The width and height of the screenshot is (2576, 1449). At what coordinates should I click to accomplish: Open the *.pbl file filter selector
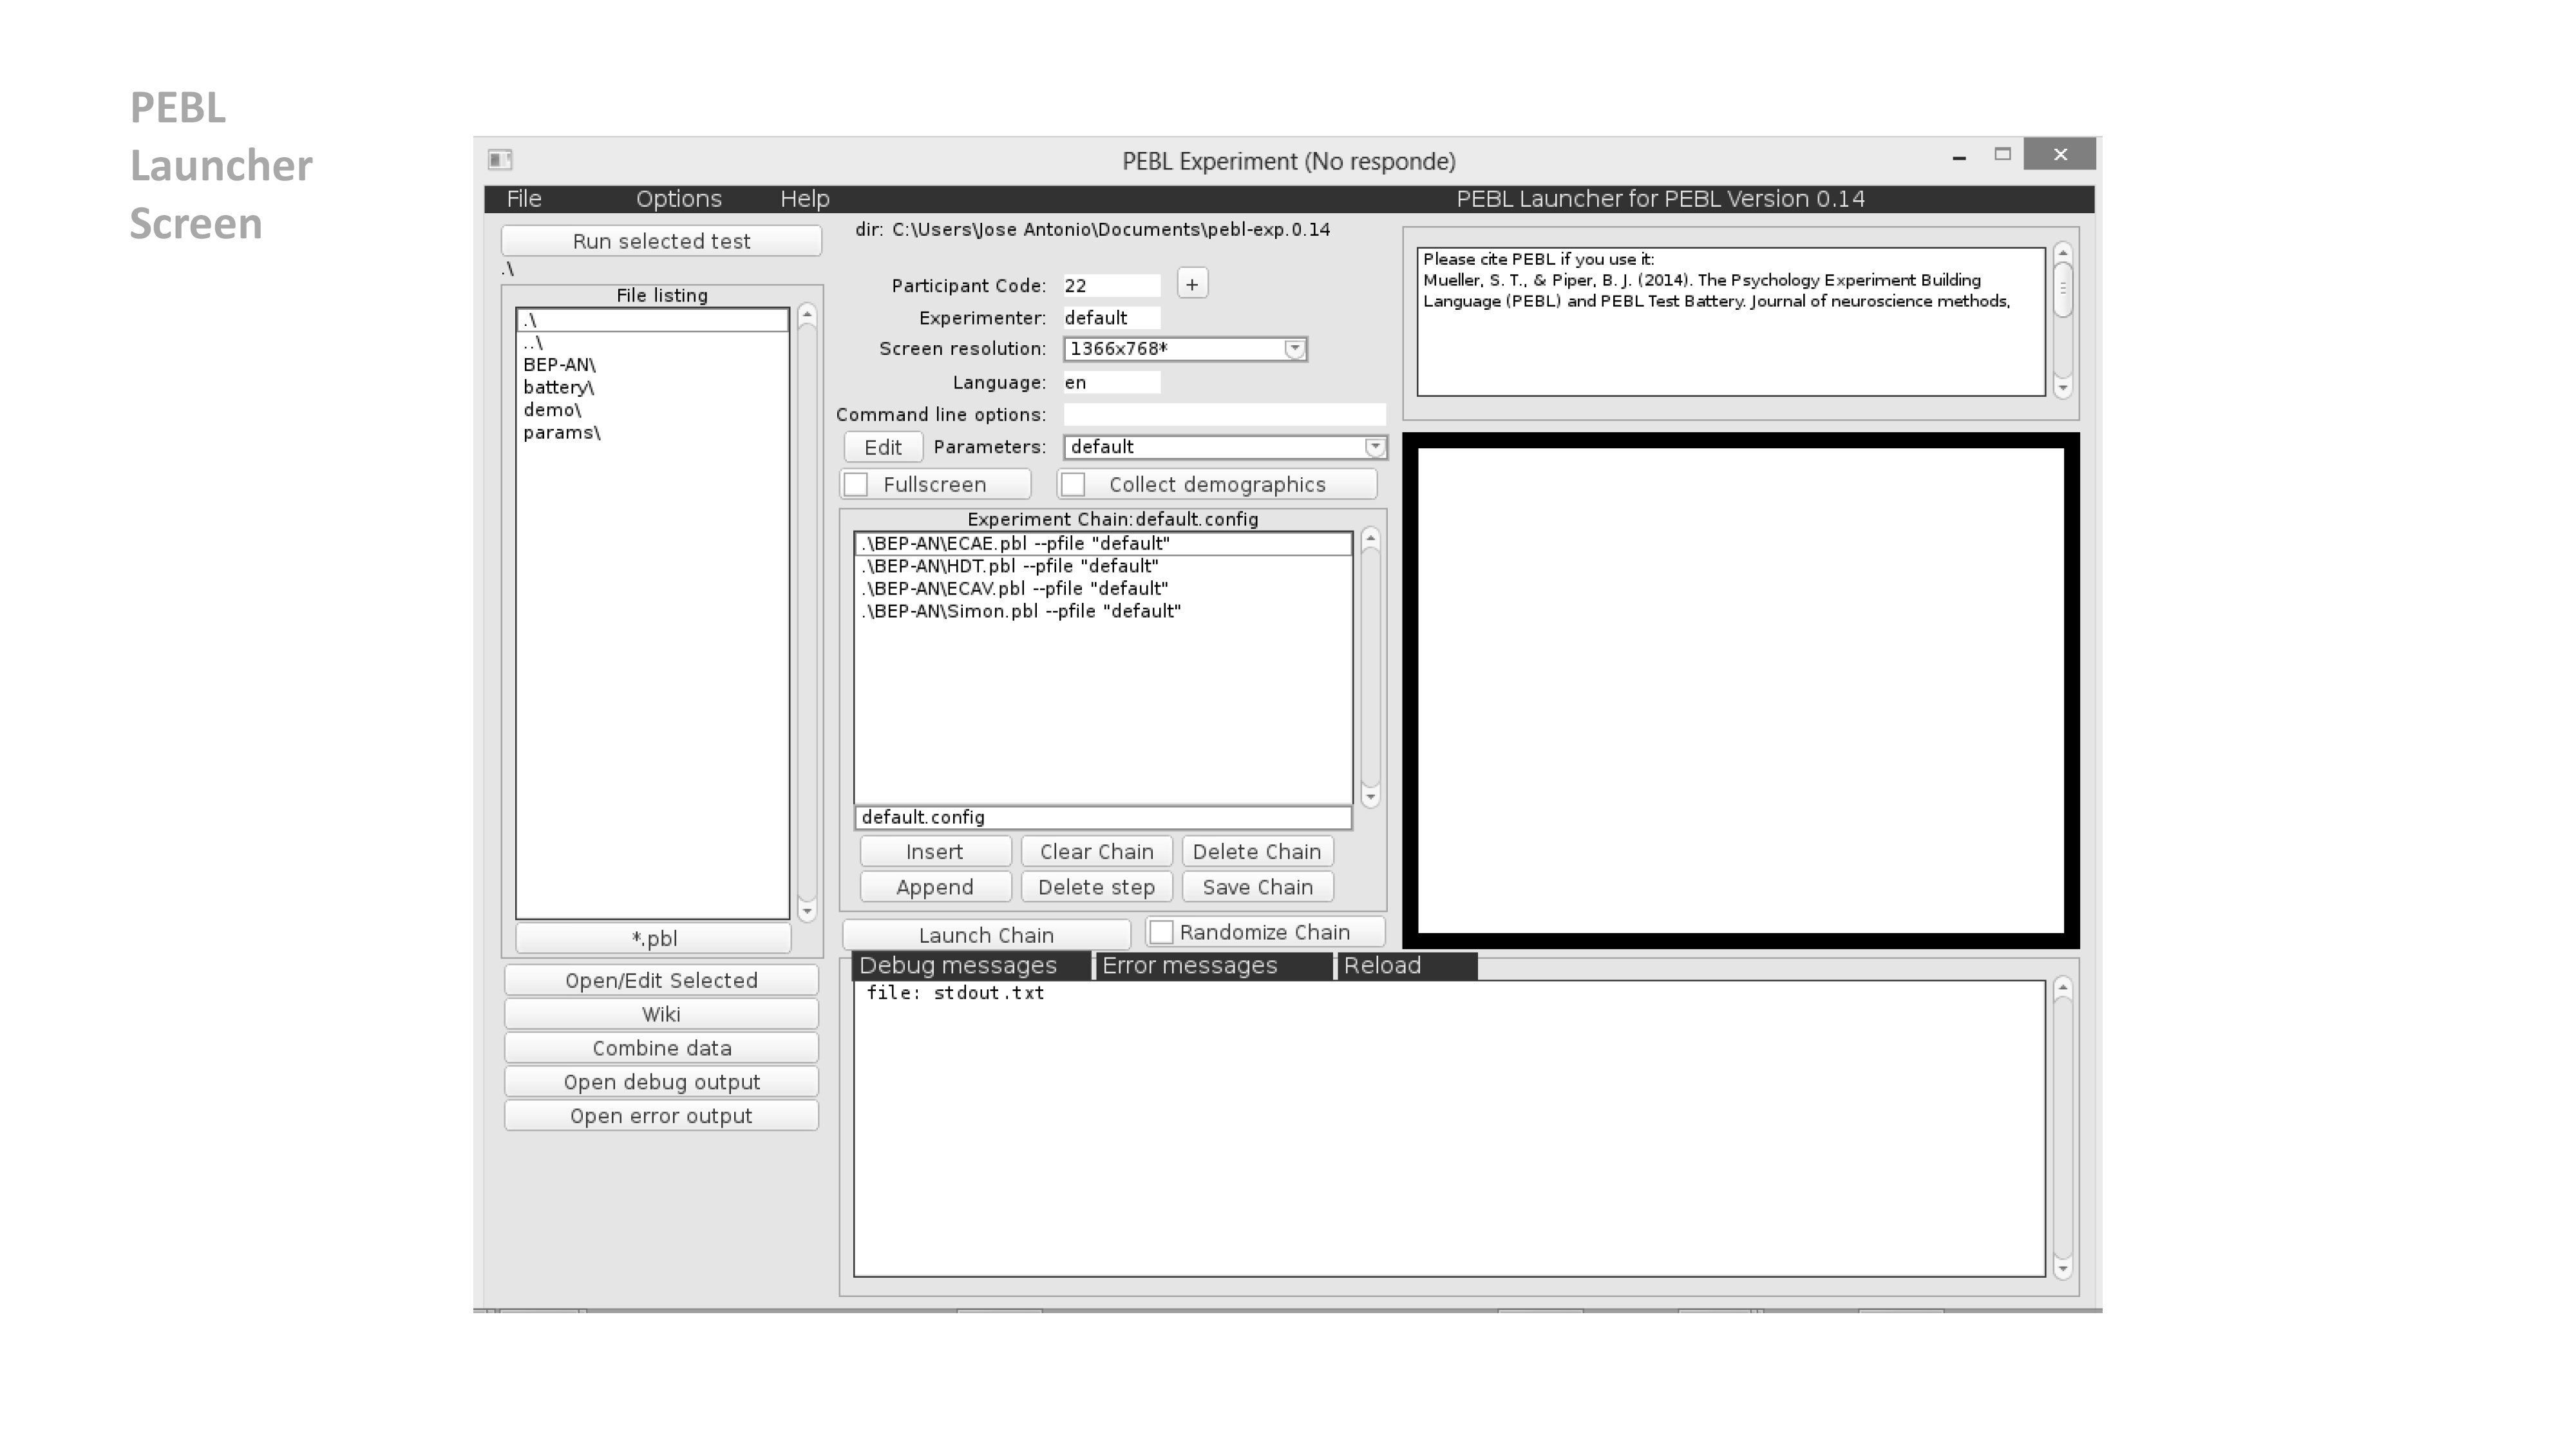tap(653, 938)
